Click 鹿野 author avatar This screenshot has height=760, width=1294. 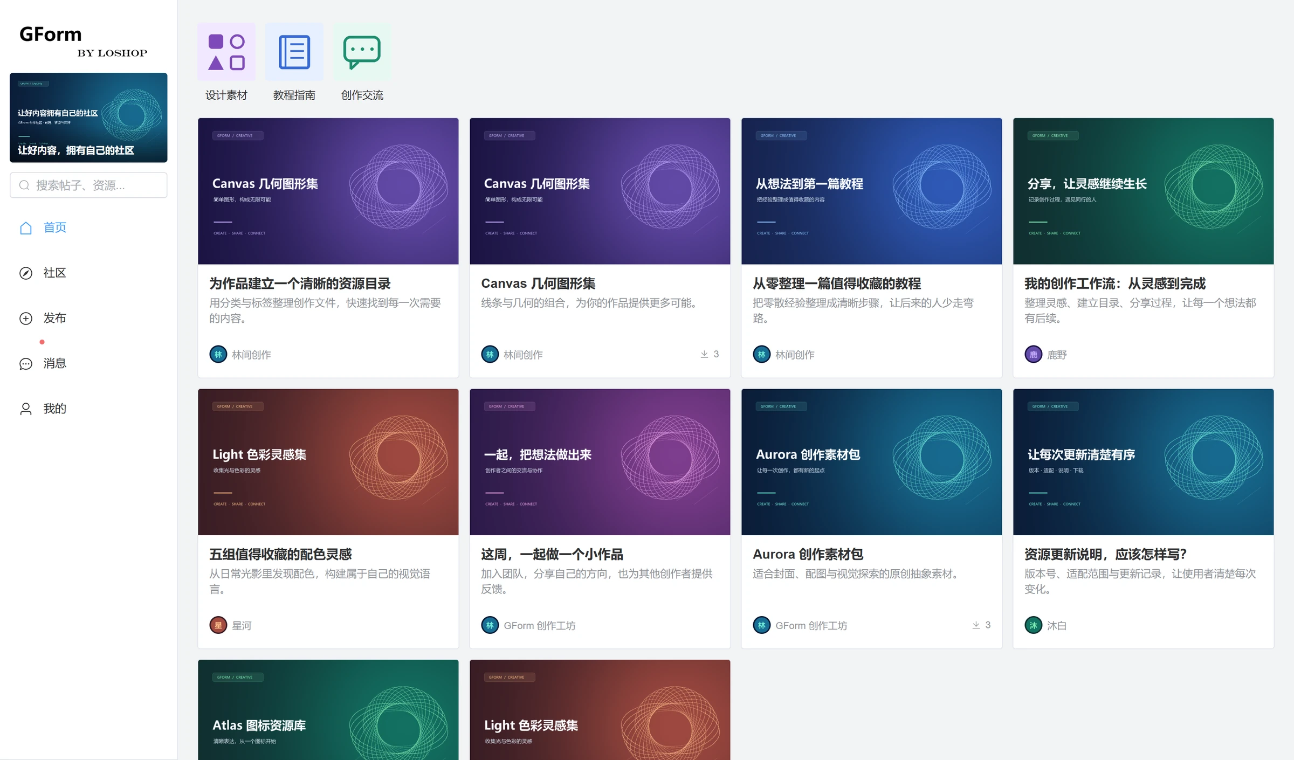click(1034, 355)
